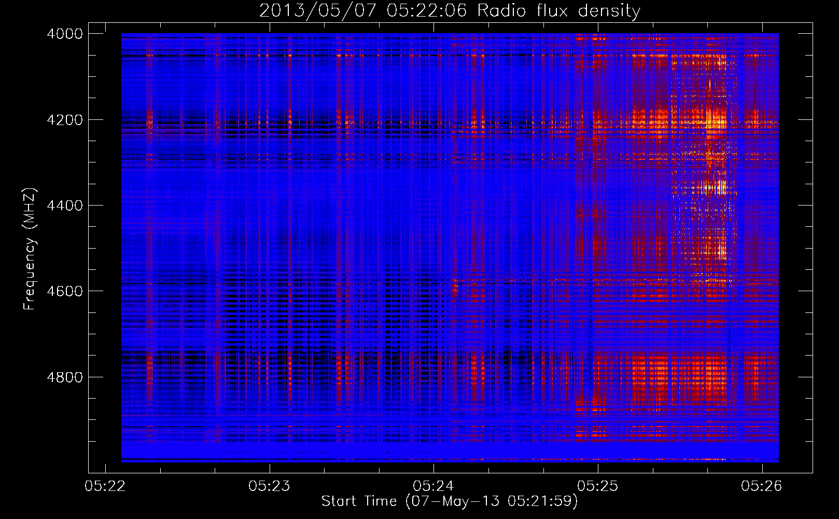Click the 4800 frequency axis label
Image resolution: width=839 pixels, height=519 pixels.
click(x=65, y=377)
